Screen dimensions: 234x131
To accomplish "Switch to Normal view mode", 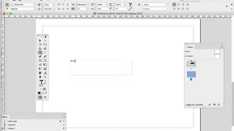I will coord(40,98).
